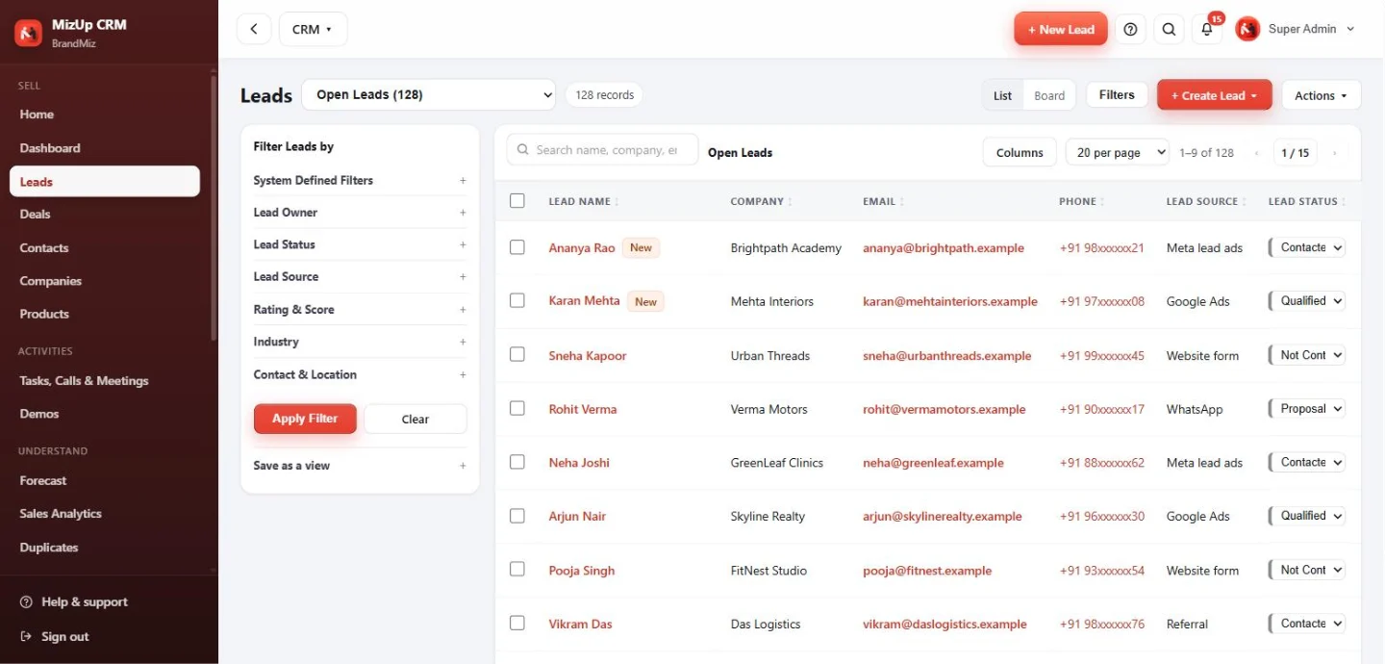
Task: Sort by Lead Source column icon
Action: coord(1245,202)
